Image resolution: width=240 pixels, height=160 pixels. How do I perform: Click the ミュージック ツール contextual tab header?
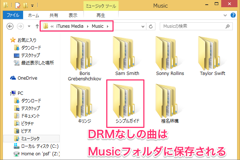click(101, 6)
